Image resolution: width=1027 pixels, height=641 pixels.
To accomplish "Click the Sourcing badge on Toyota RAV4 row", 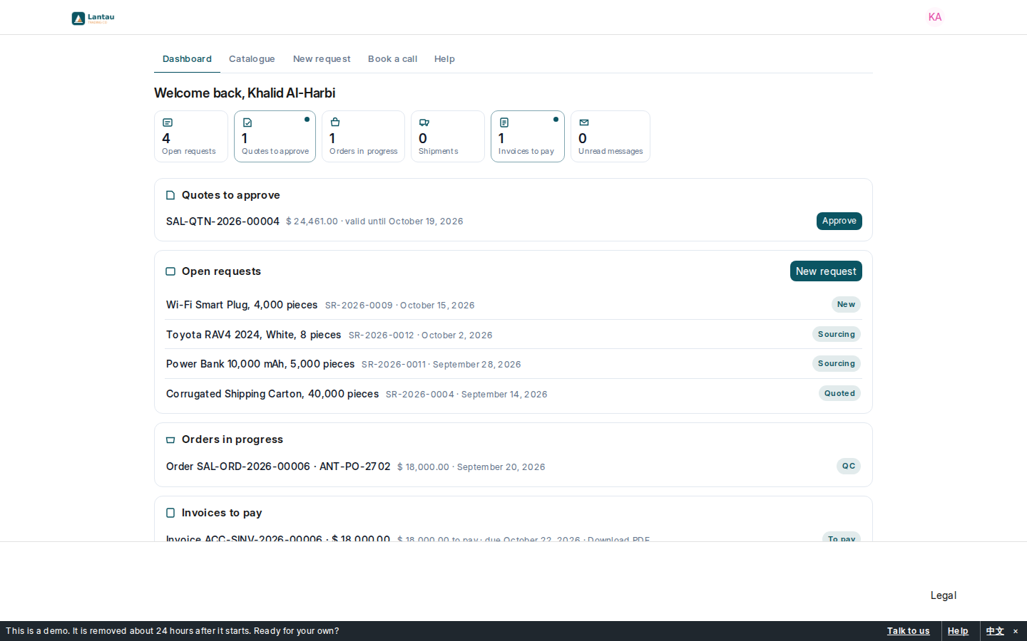I will click(x=837, y=334).
